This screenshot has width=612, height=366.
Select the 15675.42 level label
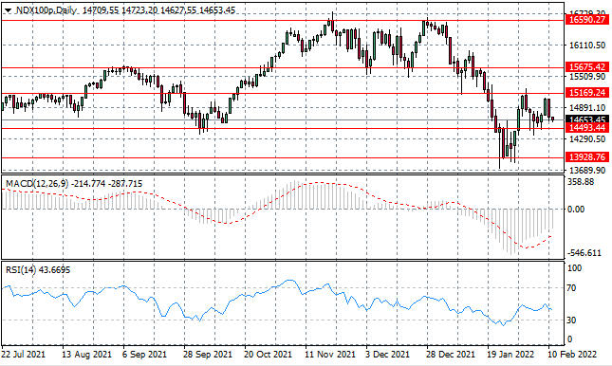click(x=586, y=66)
